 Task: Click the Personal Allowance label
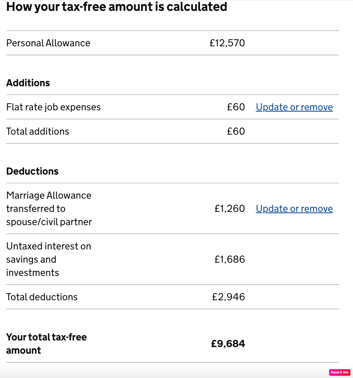[48, 43]
